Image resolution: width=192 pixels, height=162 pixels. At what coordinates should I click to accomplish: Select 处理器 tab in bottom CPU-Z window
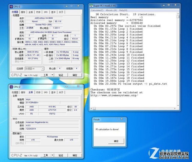click(x=15, y=92)
